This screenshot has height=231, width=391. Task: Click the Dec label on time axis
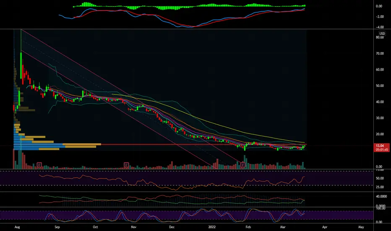pyautogui.click(x=172, y=227)
